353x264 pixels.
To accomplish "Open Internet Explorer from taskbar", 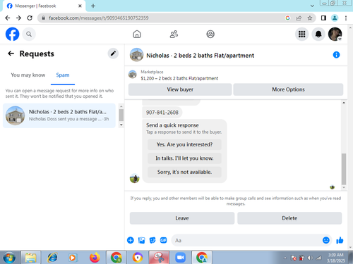I will (x=52, y=258).
